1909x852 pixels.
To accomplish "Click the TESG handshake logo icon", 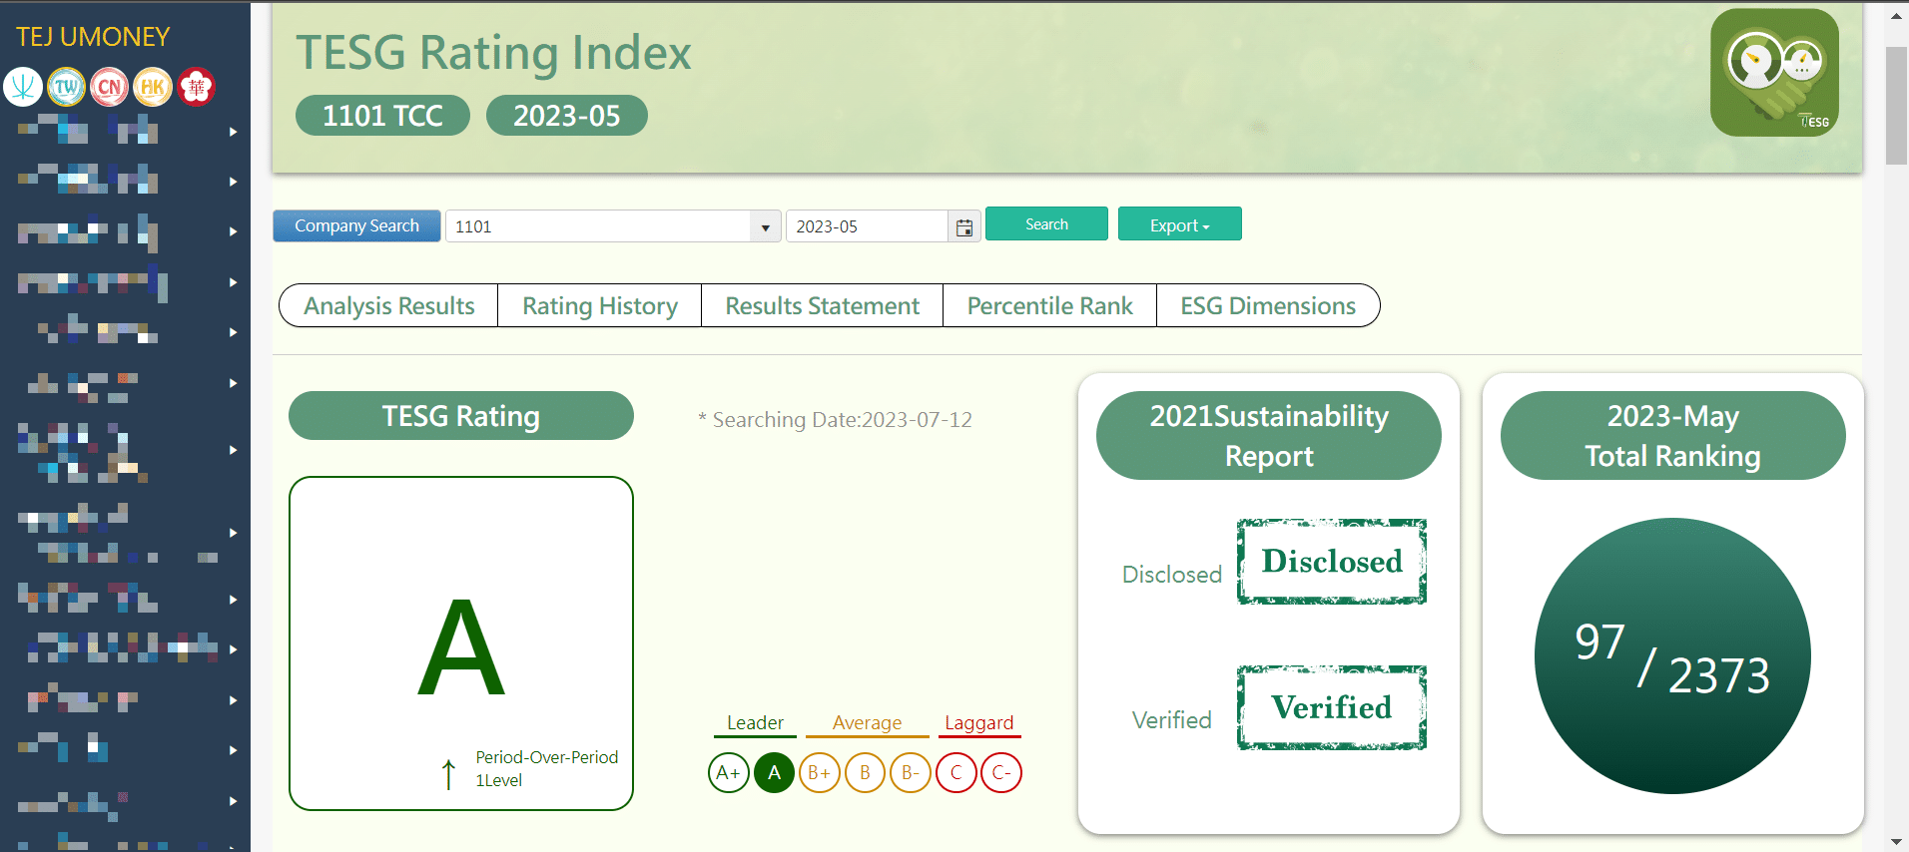I will pos(1774,73).
